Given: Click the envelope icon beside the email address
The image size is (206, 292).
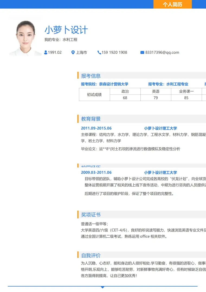Looking at the screenshot, I should (x=142, y=53).
